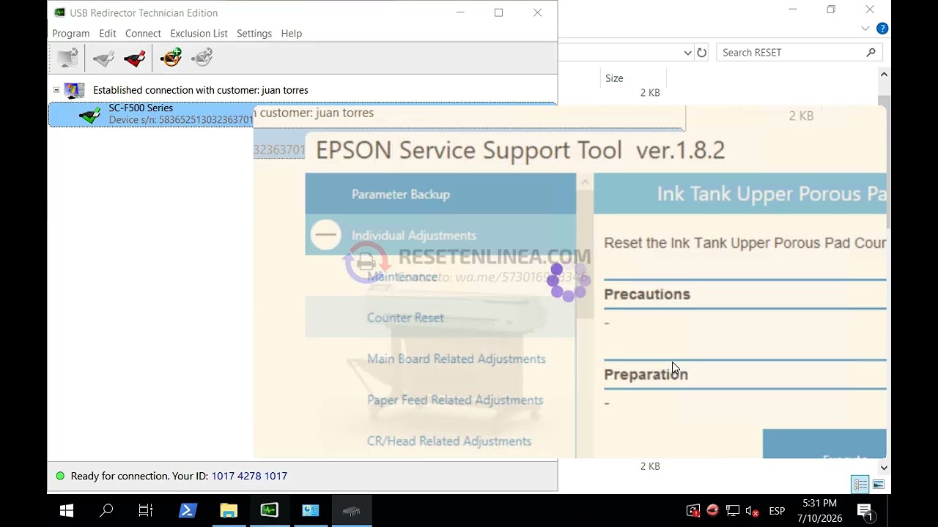Open Paper Feed Related Adjustments
Viewport: 938px width, 527px height.
(x=455, y=400)
